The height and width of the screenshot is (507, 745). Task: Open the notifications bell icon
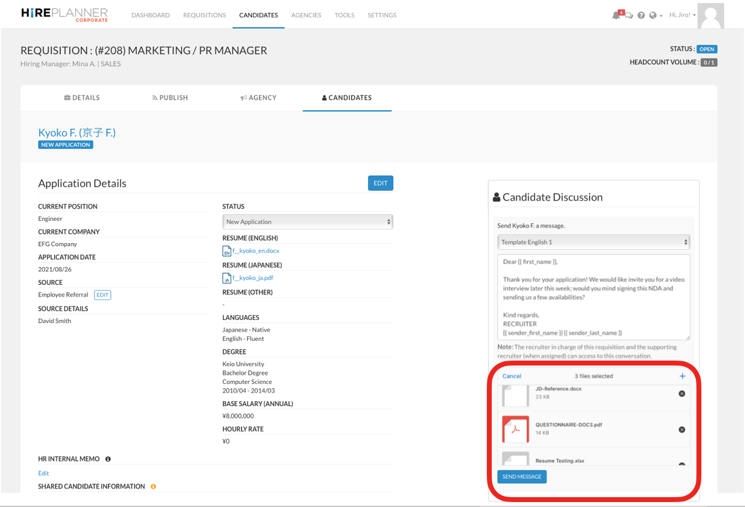616,15
